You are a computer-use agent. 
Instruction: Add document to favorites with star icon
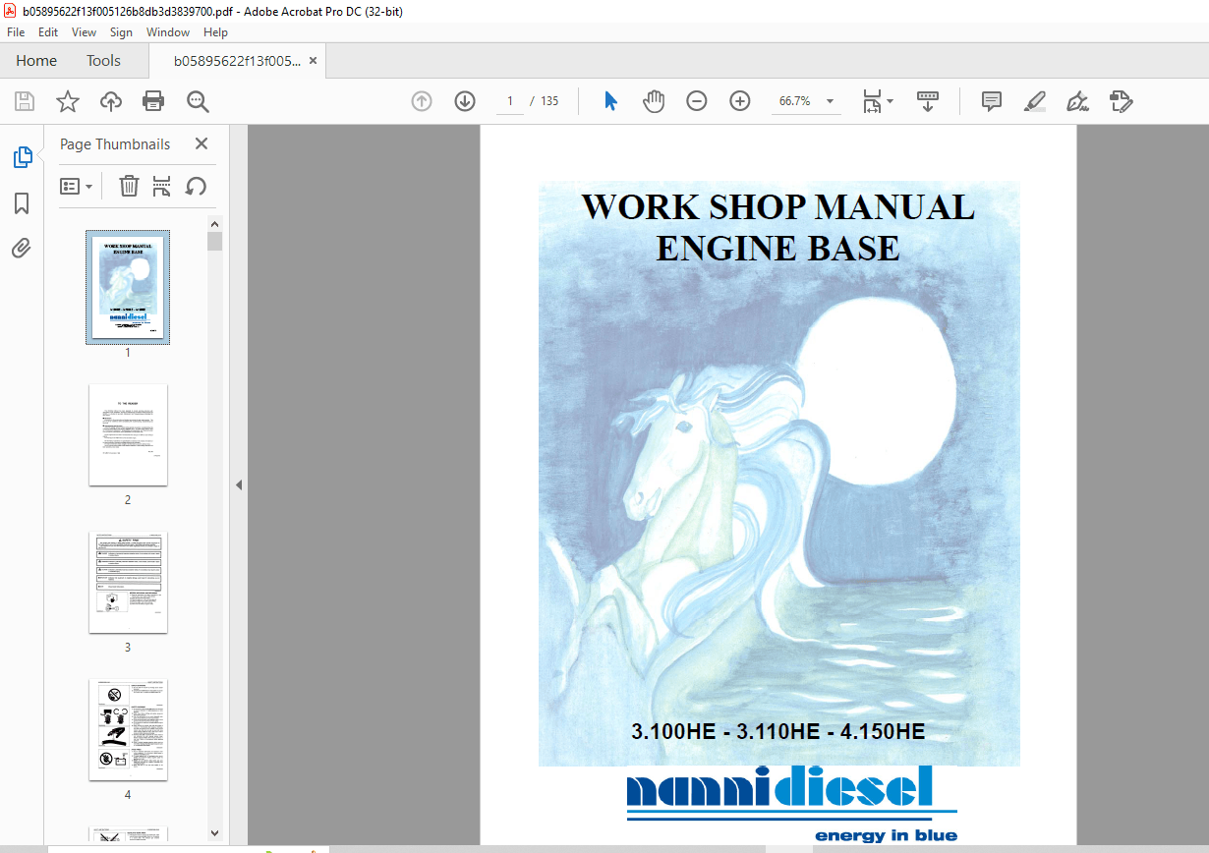pos(67,101)
